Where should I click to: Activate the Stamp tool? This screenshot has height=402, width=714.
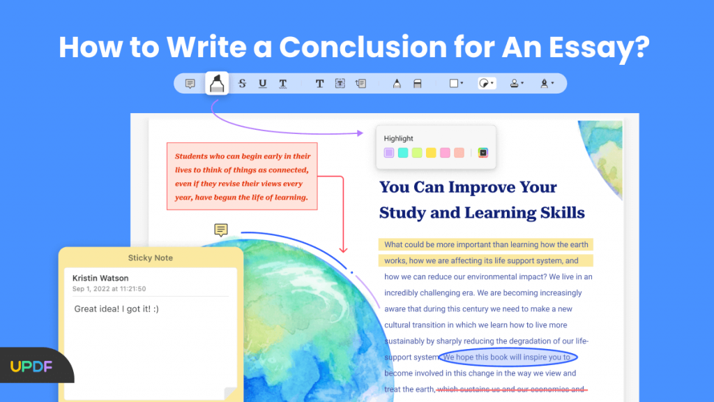515,83
